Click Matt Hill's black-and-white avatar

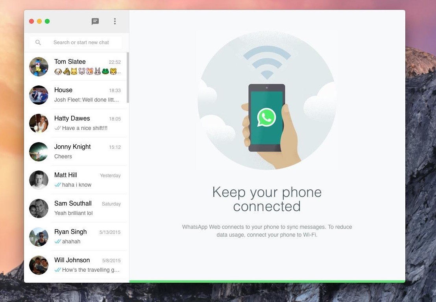(39, 180)
